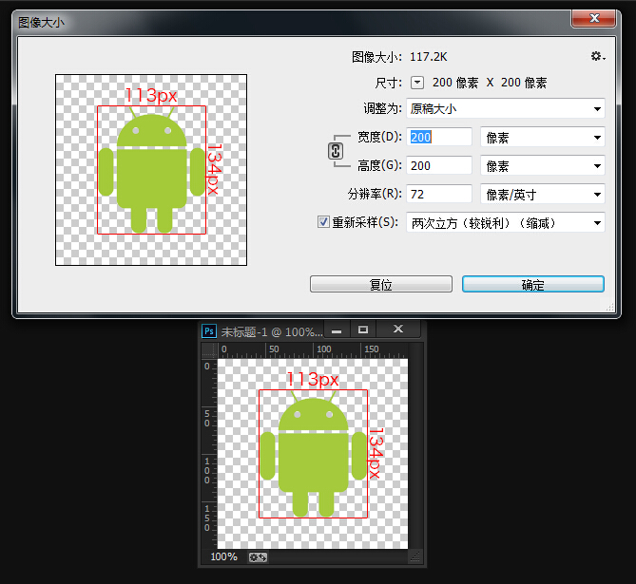Click the preview thumbnail in Image Size dialog
The width and height of the screenshot is (636, 584).
[151, 170]
